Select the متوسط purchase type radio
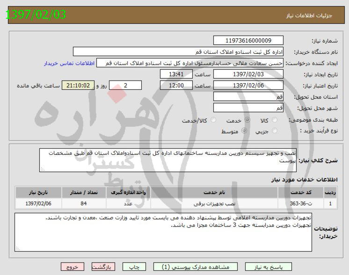Image resolution: width=349 pixels, height=275 pixels. click(x=244, y=130)
